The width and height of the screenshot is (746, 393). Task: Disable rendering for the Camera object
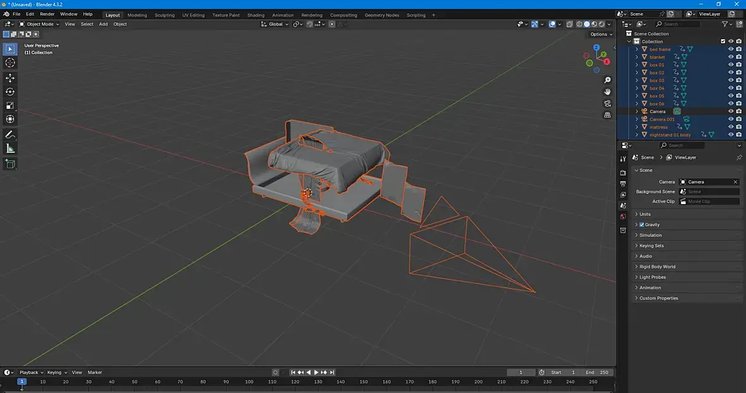pyautogui.click(x=739, y=112)
